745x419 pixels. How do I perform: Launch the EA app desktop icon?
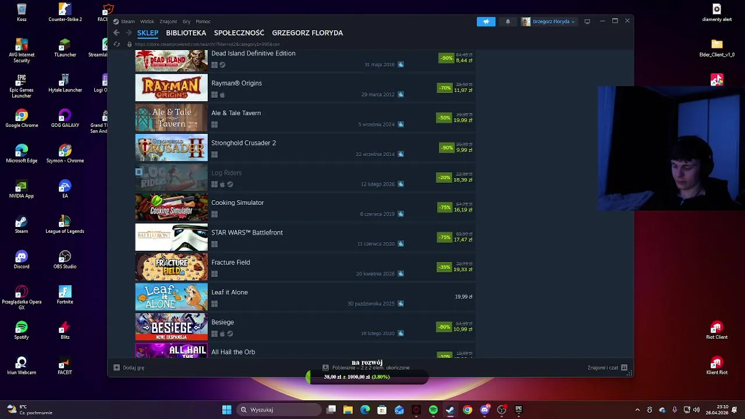(65, 189)
